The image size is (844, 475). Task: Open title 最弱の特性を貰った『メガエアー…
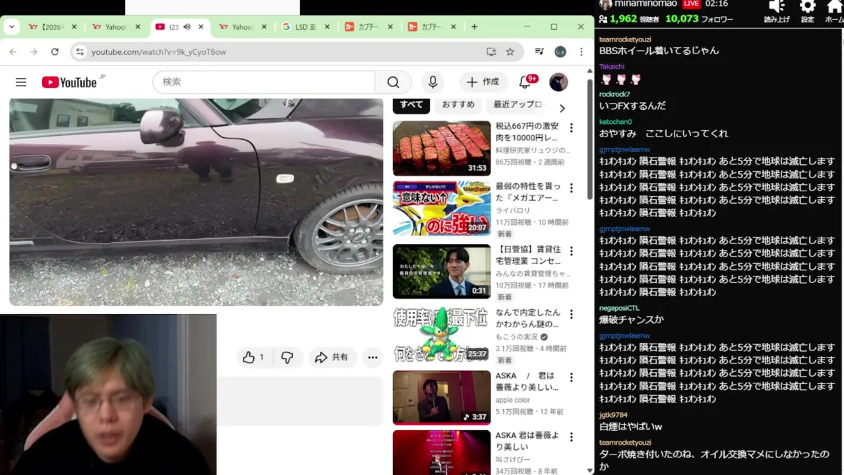[x=527, y=192]
